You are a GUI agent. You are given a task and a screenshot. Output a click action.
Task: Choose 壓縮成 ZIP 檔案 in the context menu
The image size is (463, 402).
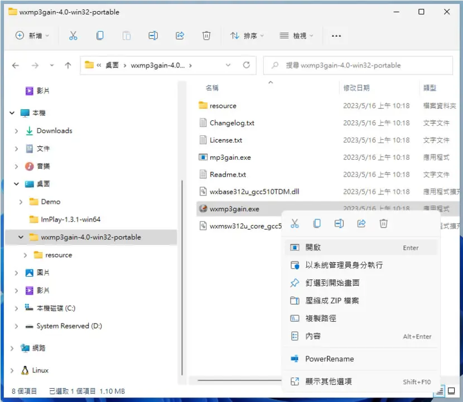361,301
